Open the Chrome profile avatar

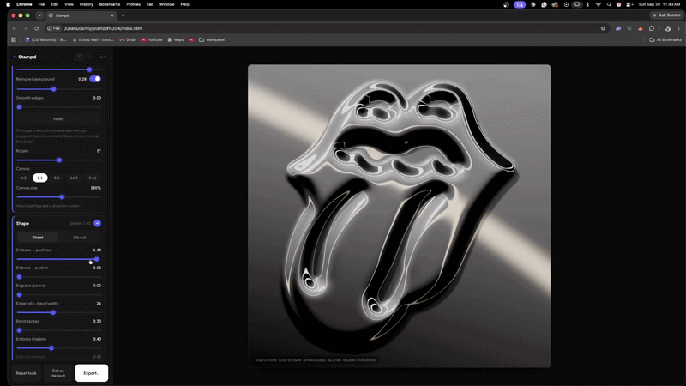[668, 28]
